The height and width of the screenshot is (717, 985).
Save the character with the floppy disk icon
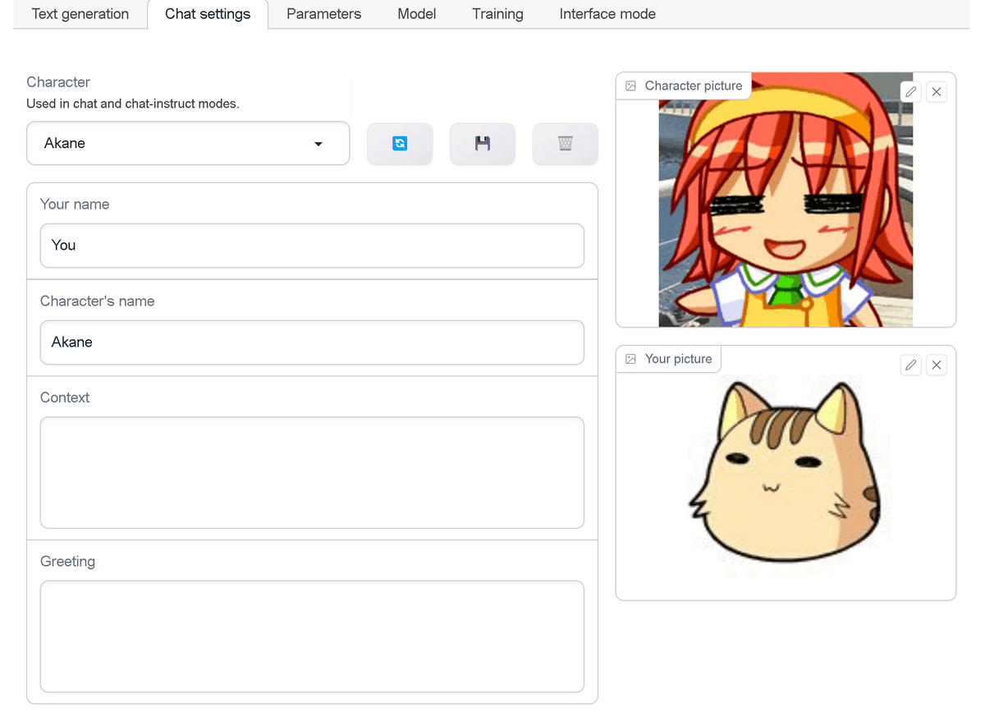[483, 144]
